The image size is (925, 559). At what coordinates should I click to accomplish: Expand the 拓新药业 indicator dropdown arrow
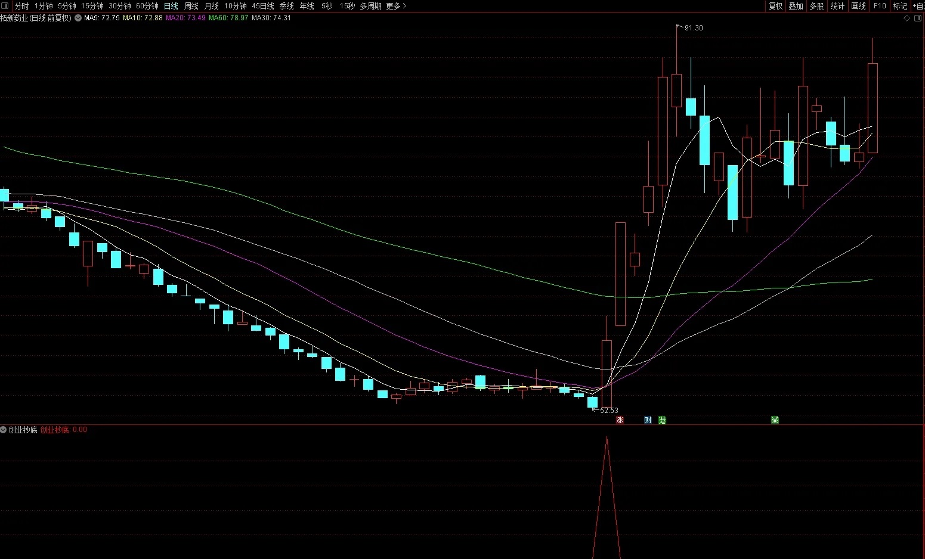[78, 18]
